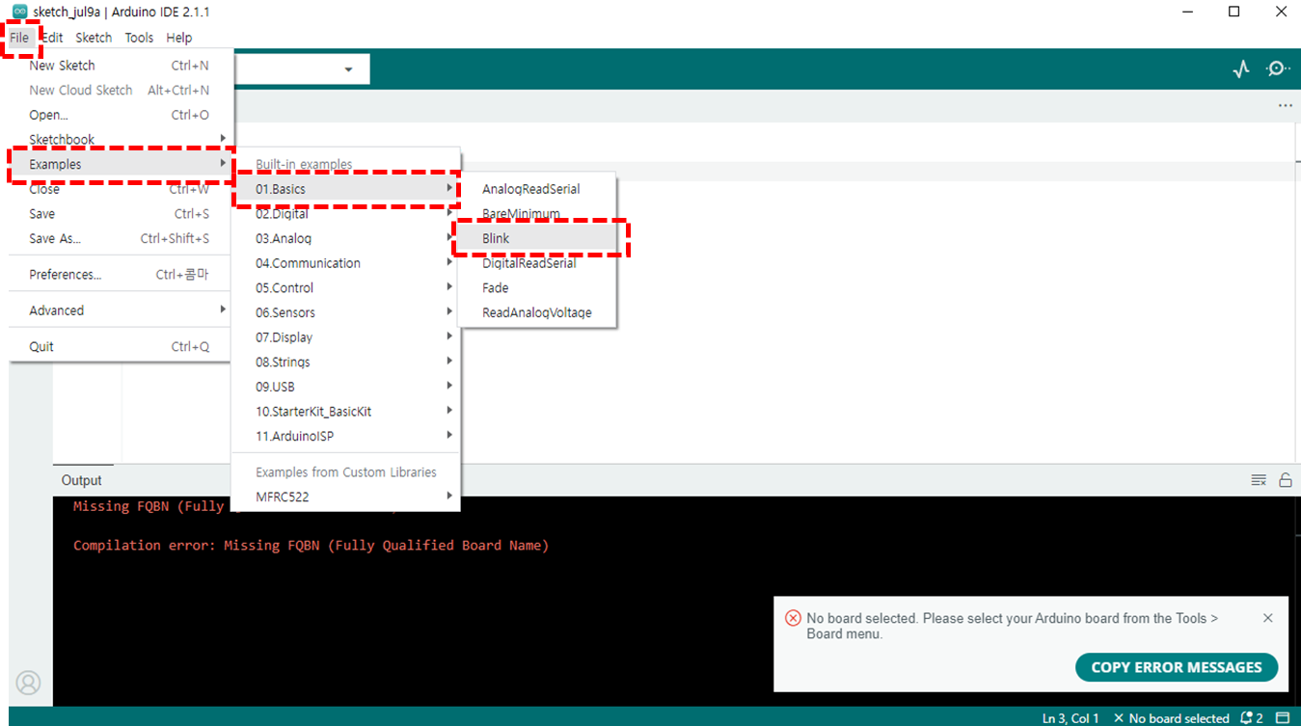Toggle the output lock scroll icon
Image resolution: width=1301 pixels, height=726 pixels.
pyautogui.click(x=1285, y=480)
